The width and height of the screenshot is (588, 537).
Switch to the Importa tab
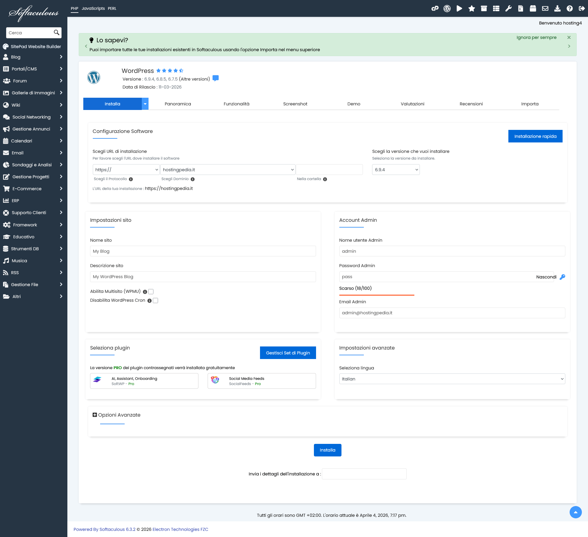(x=530, y=104)
